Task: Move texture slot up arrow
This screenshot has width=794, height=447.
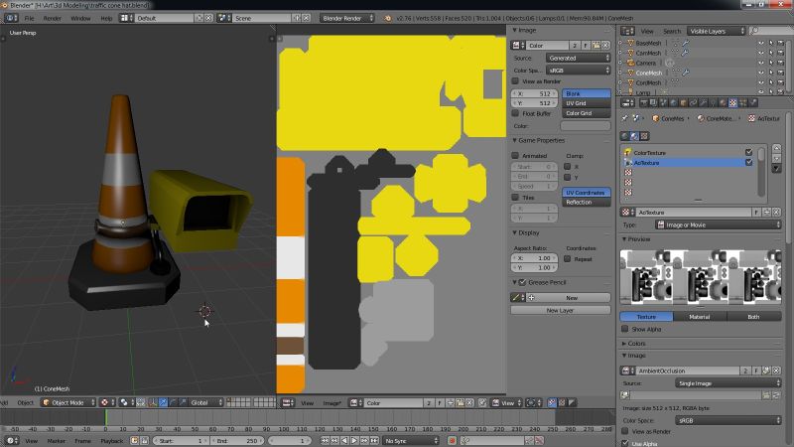Action: click(x=776, y=148)
